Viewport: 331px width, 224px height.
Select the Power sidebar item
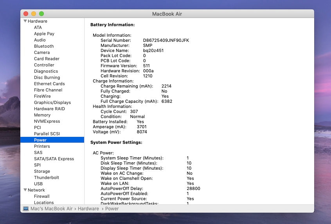pos(40,140)
